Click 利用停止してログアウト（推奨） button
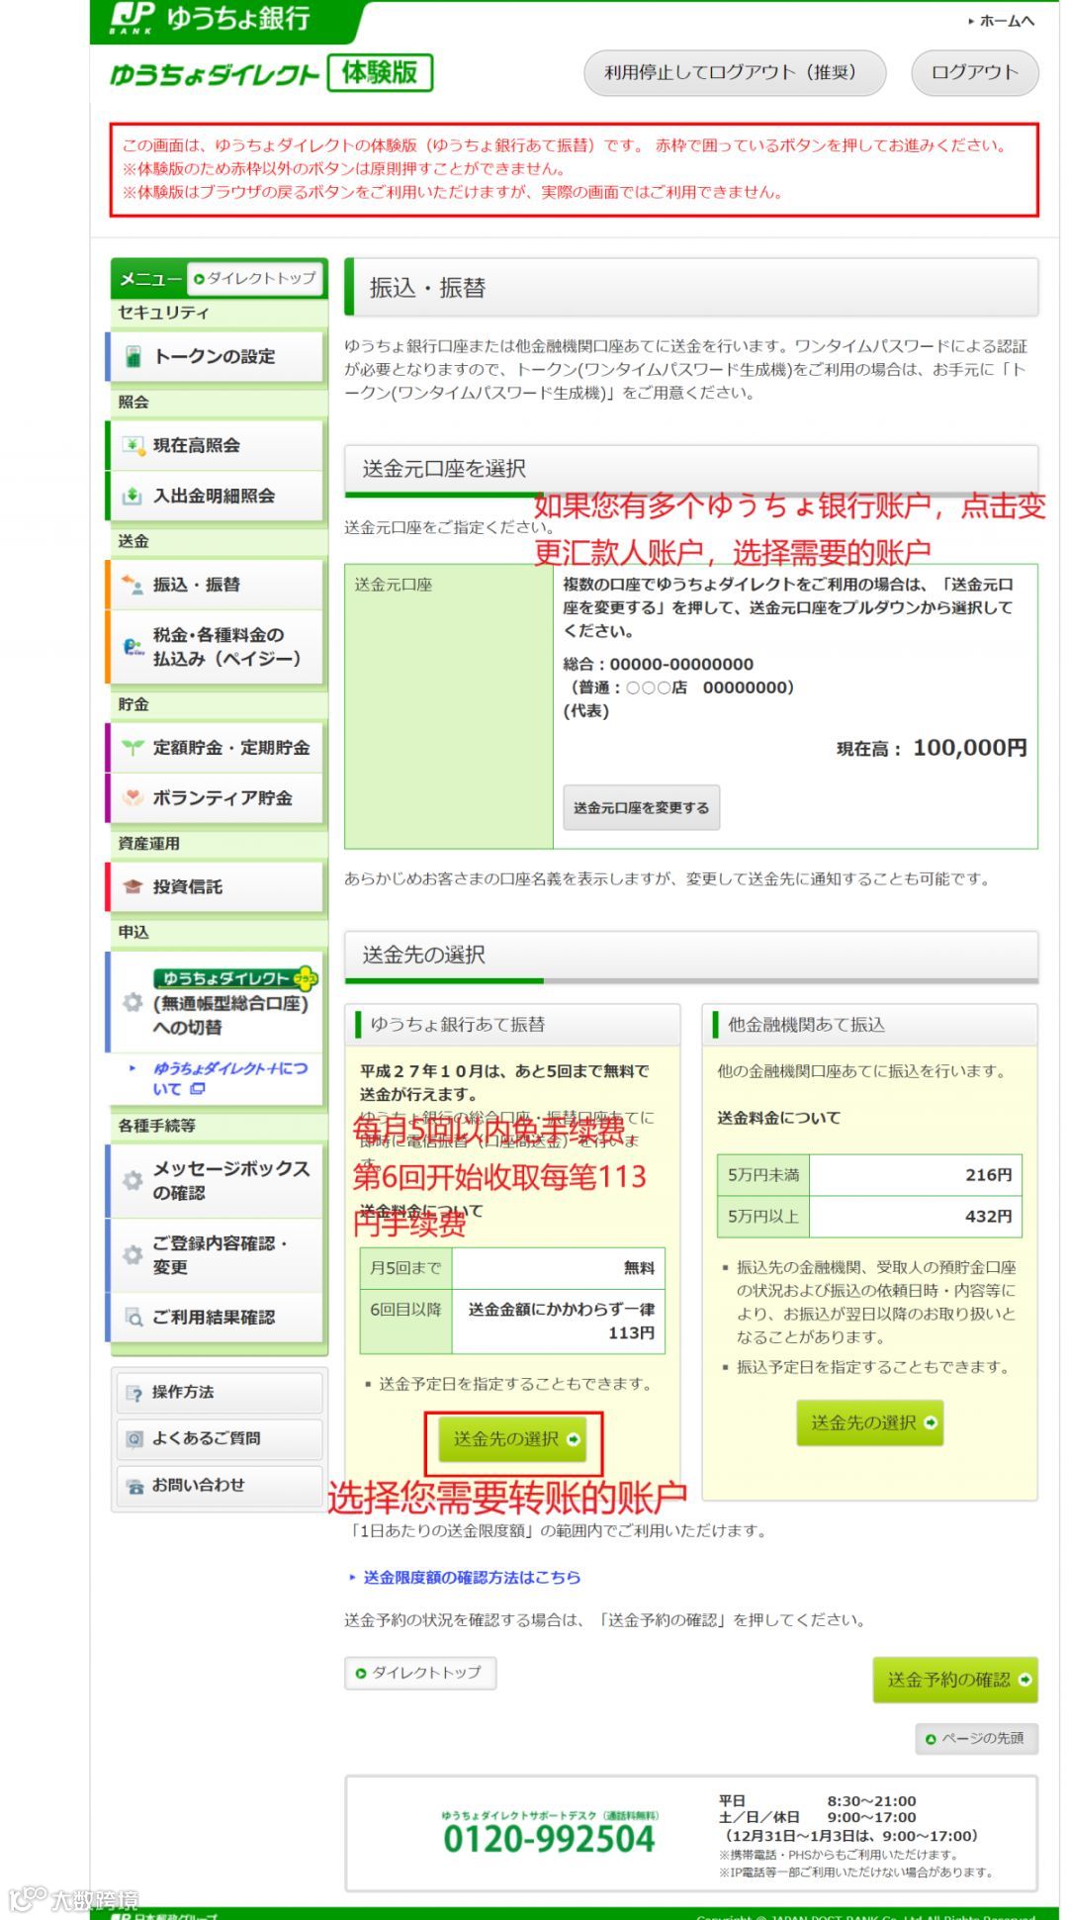This screenshot has width=1068, height=1920. click(x=735, y=72)
